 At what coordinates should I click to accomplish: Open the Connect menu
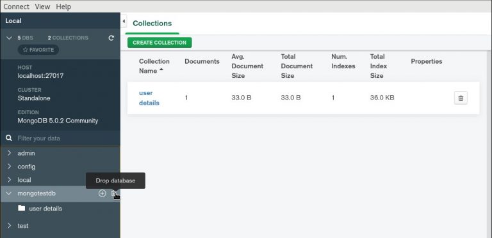[x=16, y=6]
